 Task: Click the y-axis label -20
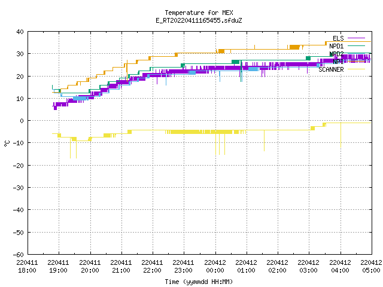pyautogui.click(x=19, y=166)
